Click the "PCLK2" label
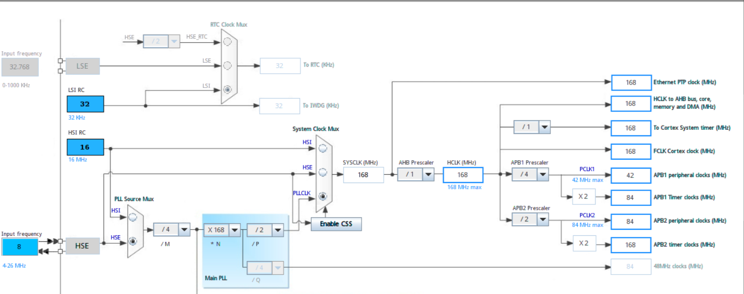The image size is (744, 294). point(587,215)
